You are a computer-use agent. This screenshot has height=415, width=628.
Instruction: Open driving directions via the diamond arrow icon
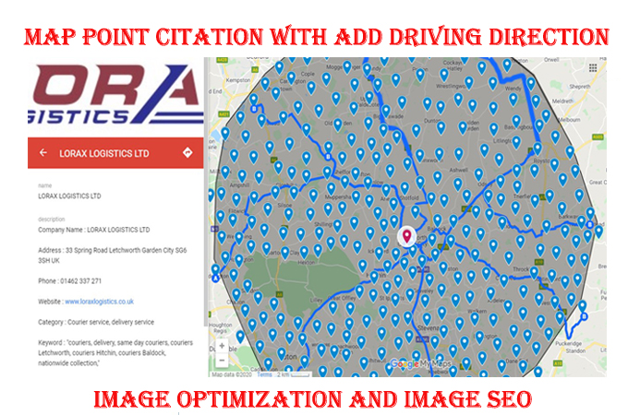(x=187, y=153)
